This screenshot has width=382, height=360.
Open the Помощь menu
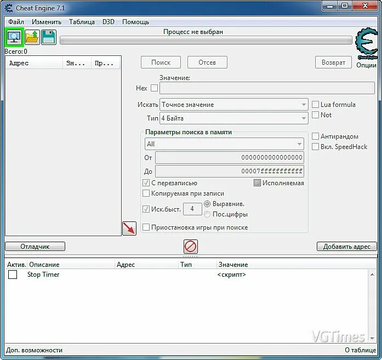point(136,22)
